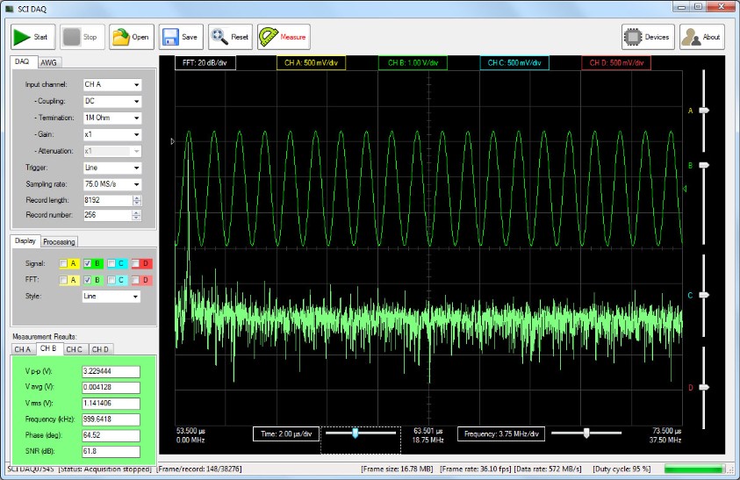Viewport: 740px width, 480px height.
Task: Click the SCI DAQ title bar icon
Action: tap(10, 9)
